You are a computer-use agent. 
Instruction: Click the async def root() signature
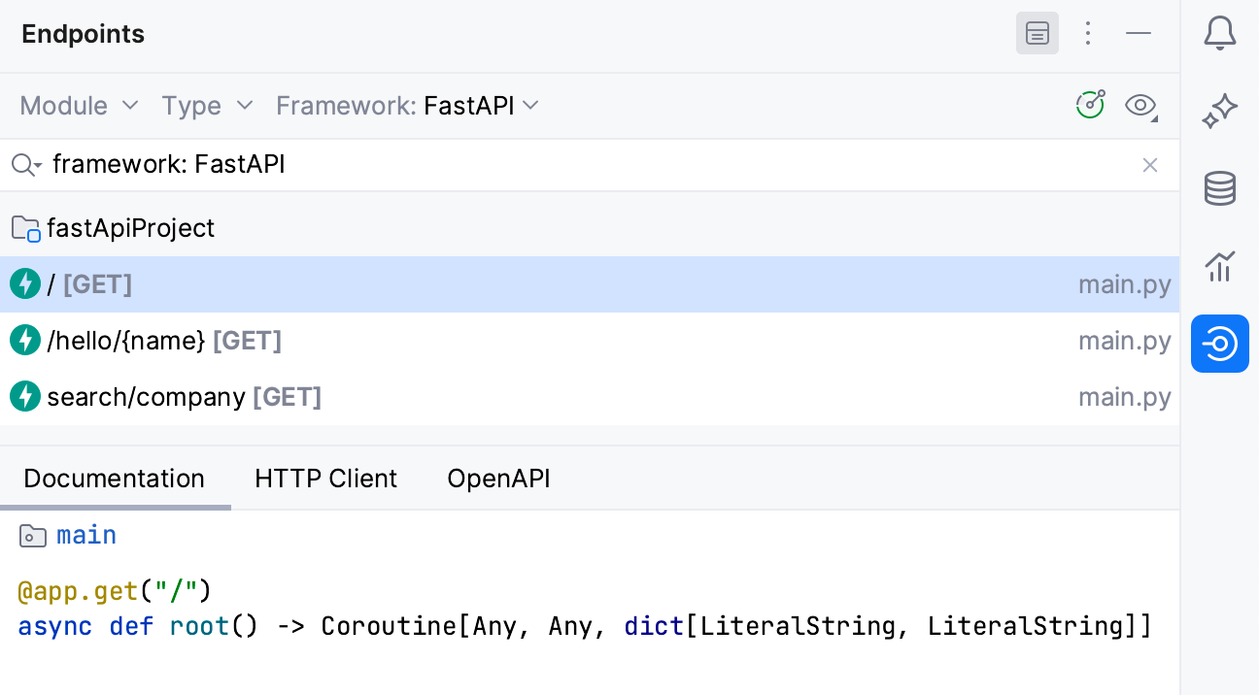coord(585,626)
